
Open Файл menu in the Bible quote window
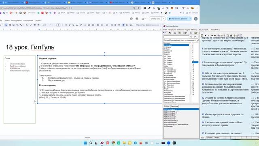click(165, 30)
